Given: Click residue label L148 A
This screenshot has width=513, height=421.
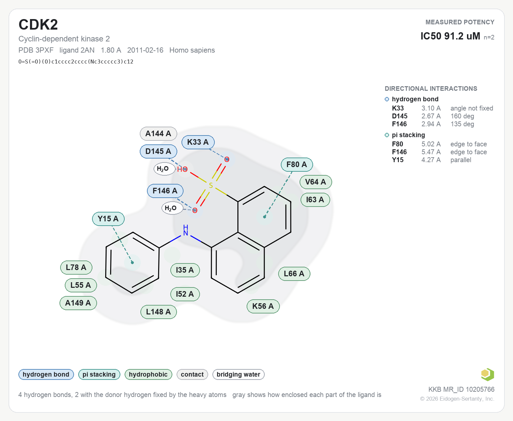Looking at the screenshot, I should point(159,312).
